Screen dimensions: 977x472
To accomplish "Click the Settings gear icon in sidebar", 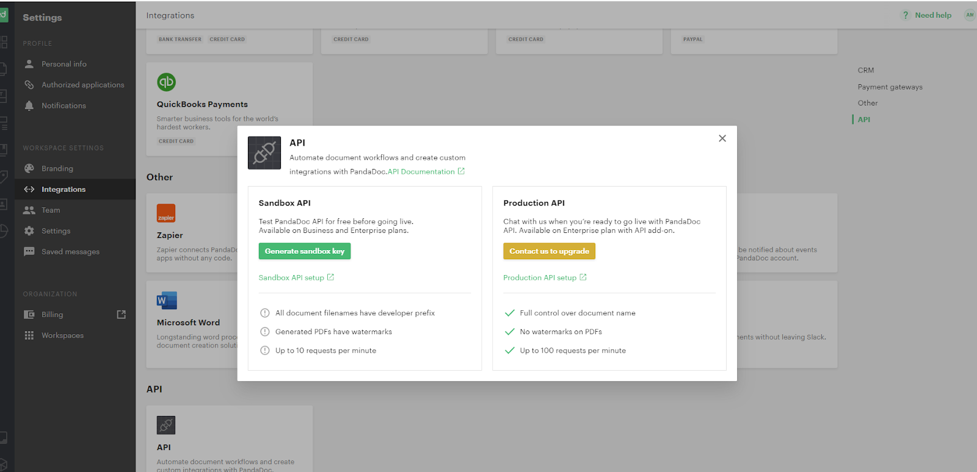I will [29, 231].
